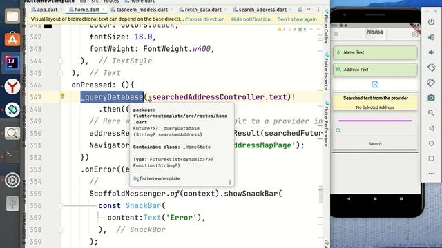This screenshot has height=248, width=442.
Task: Toggle fold marker on line 356
Action: (60, 205)
